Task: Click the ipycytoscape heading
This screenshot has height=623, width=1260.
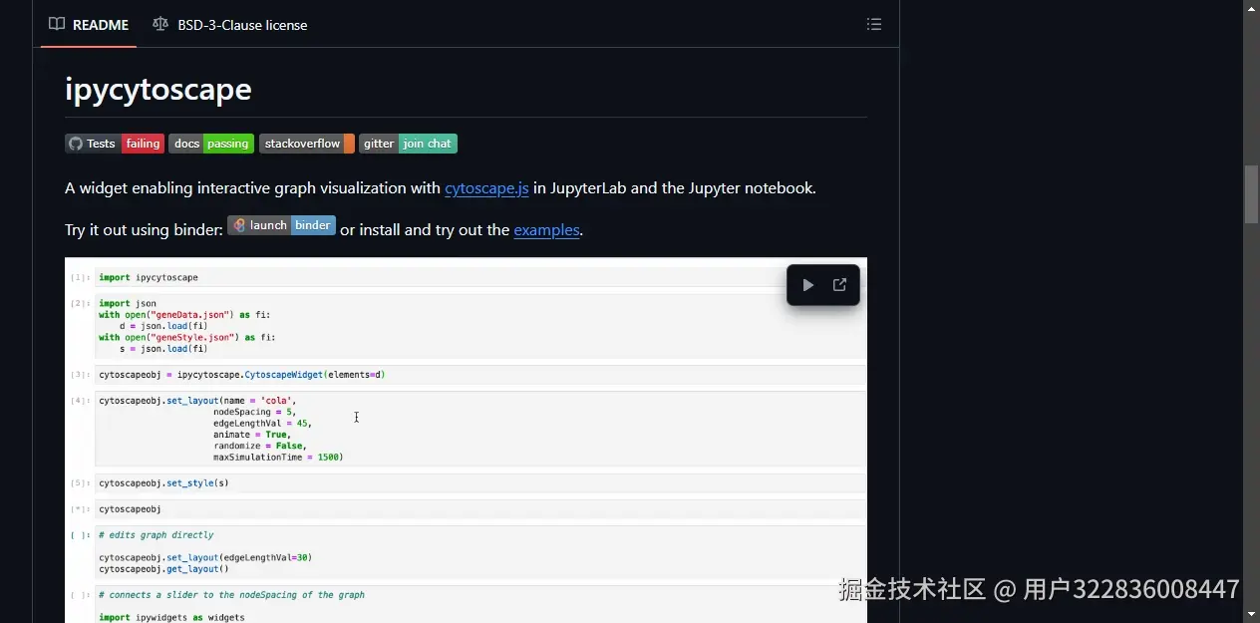Action: [x=158, y=90]
